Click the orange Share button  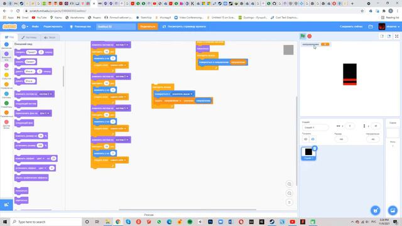[148, 26]
